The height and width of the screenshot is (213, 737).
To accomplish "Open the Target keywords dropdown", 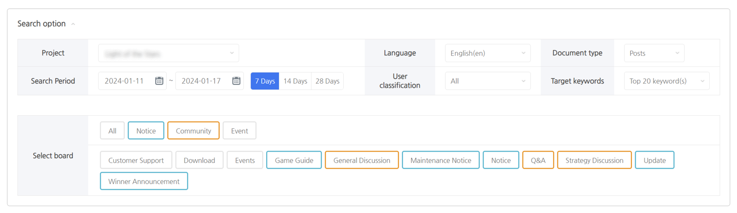I will pyautogui.click(x=666, y=81).
